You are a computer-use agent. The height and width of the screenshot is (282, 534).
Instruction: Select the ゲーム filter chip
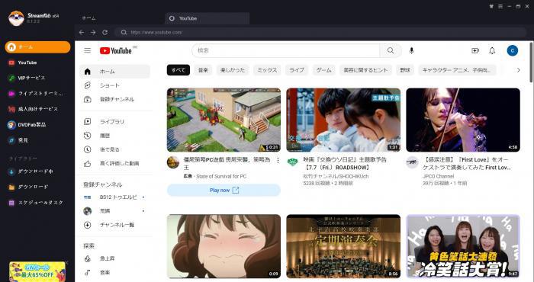(x=324, y=70)
